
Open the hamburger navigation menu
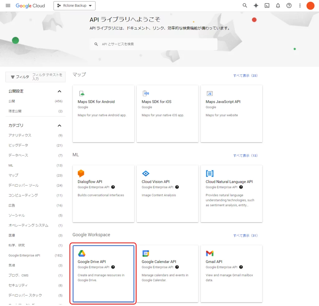point(8,6)
